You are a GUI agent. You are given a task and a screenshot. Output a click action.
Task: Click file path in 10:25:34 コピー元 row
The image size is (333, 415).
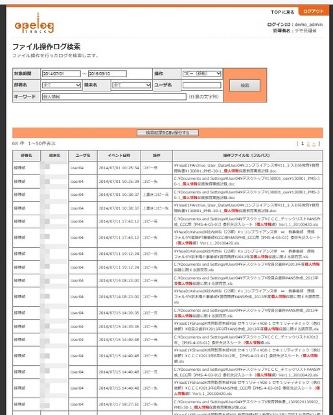click(x=247, y=168)
